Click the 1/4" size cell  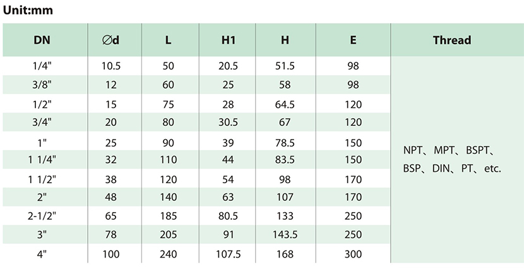click(42, 65)
